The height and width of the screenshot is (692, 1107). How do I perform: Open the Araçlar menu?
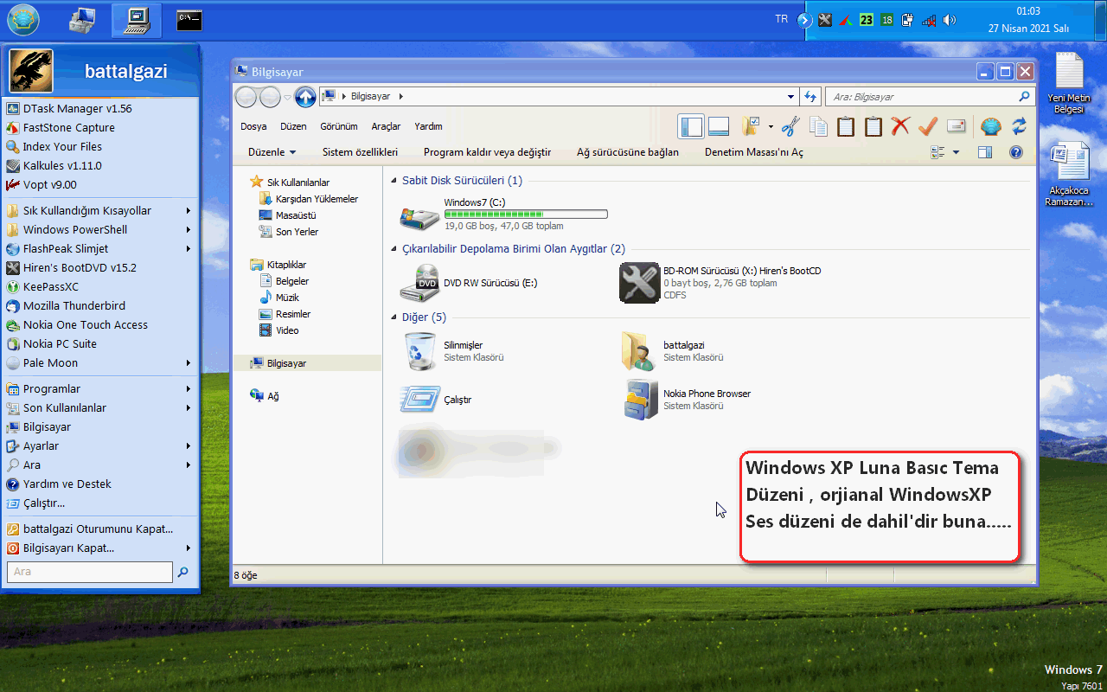point(386,126)
